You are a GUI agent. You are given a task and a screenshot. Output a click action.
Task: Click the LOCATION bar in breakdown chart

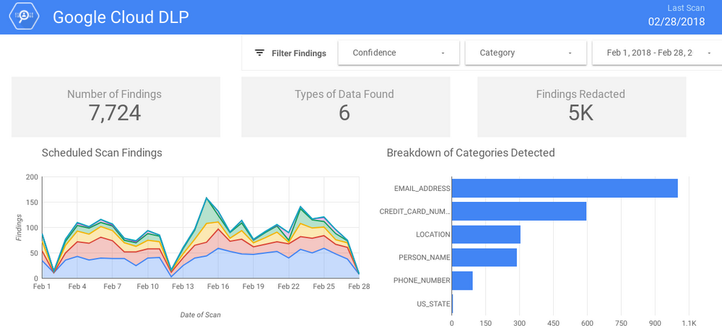tap(486, 234)
